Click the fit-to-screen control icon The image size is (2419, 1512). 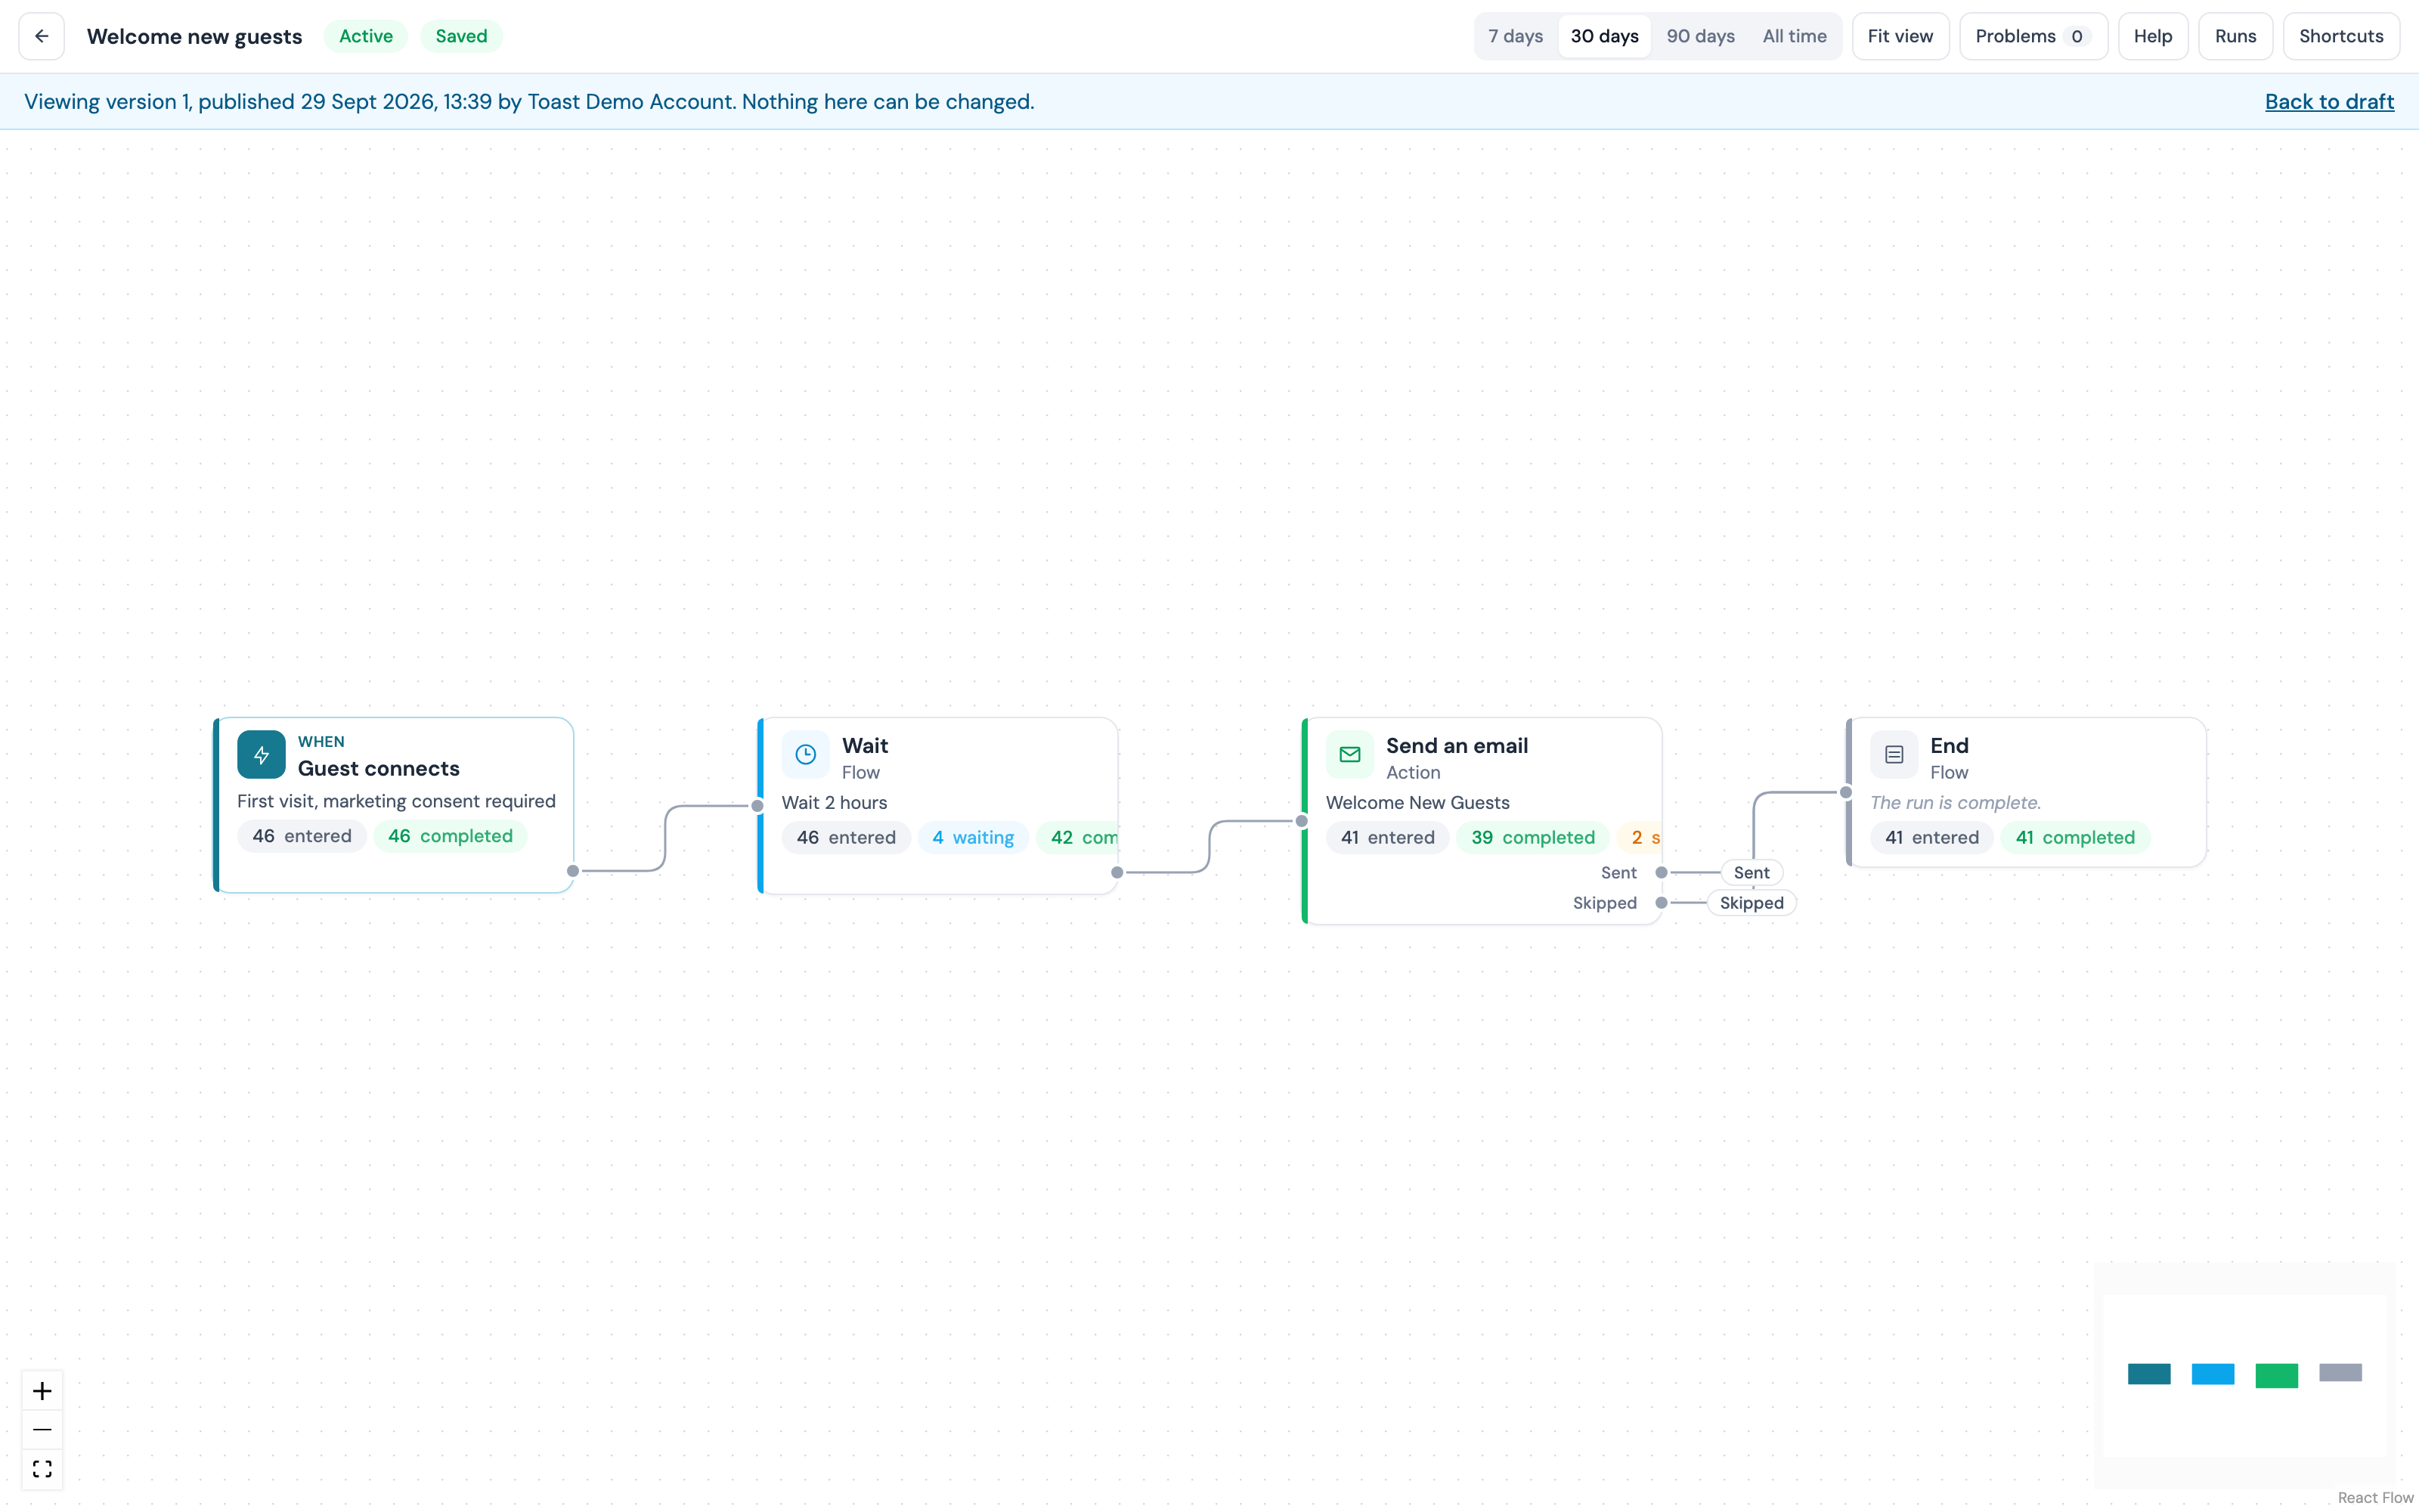pyautogui.click(x=42, y=1469)
